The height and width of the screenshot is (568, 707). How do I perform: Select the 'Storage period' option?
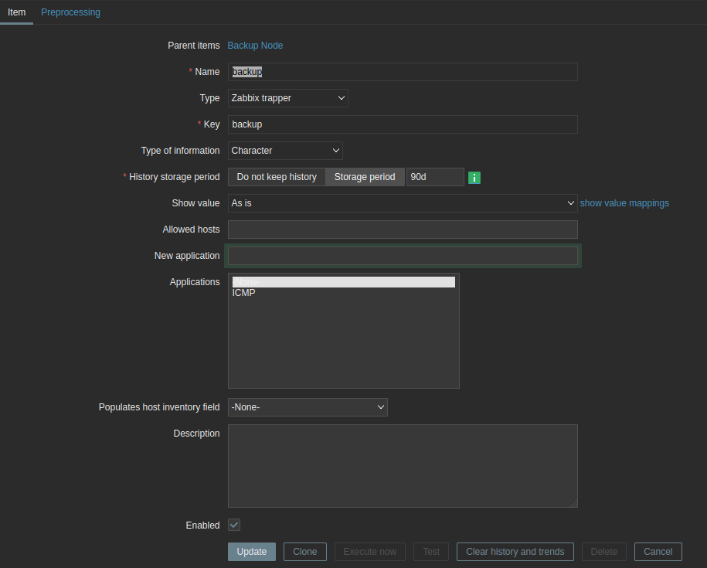coord(365,177)
